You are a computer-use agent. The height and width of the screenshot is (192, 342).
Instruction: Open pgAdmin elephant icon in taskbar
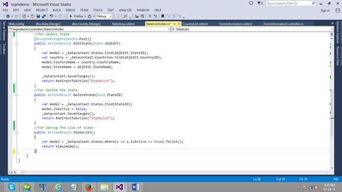(42, 187)
